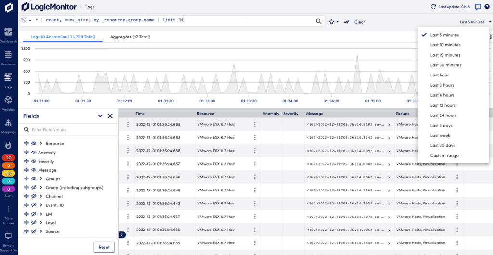493x255 pixels.
Task: Open the Mappings sidebar icon
Action: (9, 126)
